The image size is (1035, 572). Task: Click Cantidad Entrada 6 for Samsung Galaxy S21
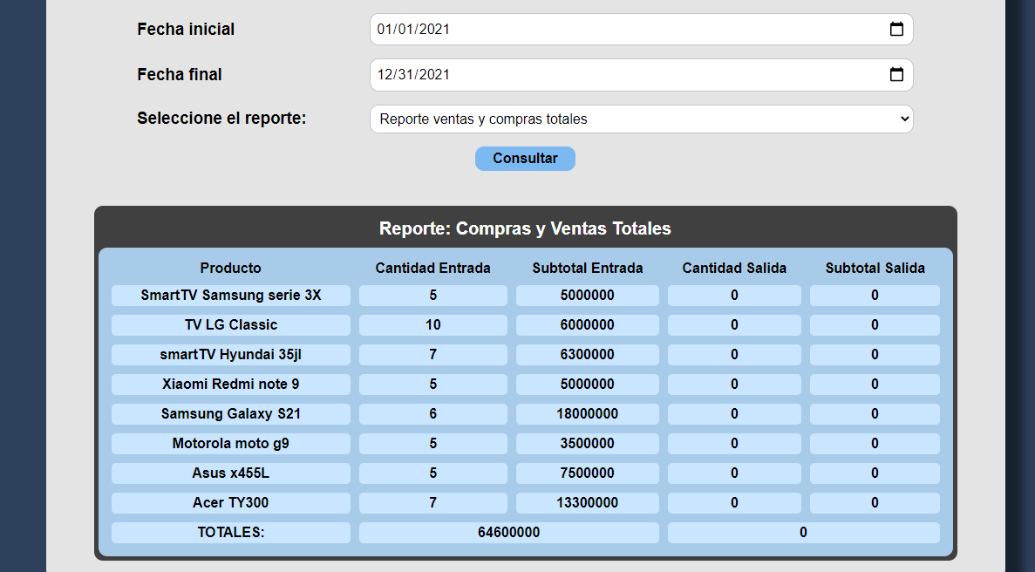(x=433, y=414)
